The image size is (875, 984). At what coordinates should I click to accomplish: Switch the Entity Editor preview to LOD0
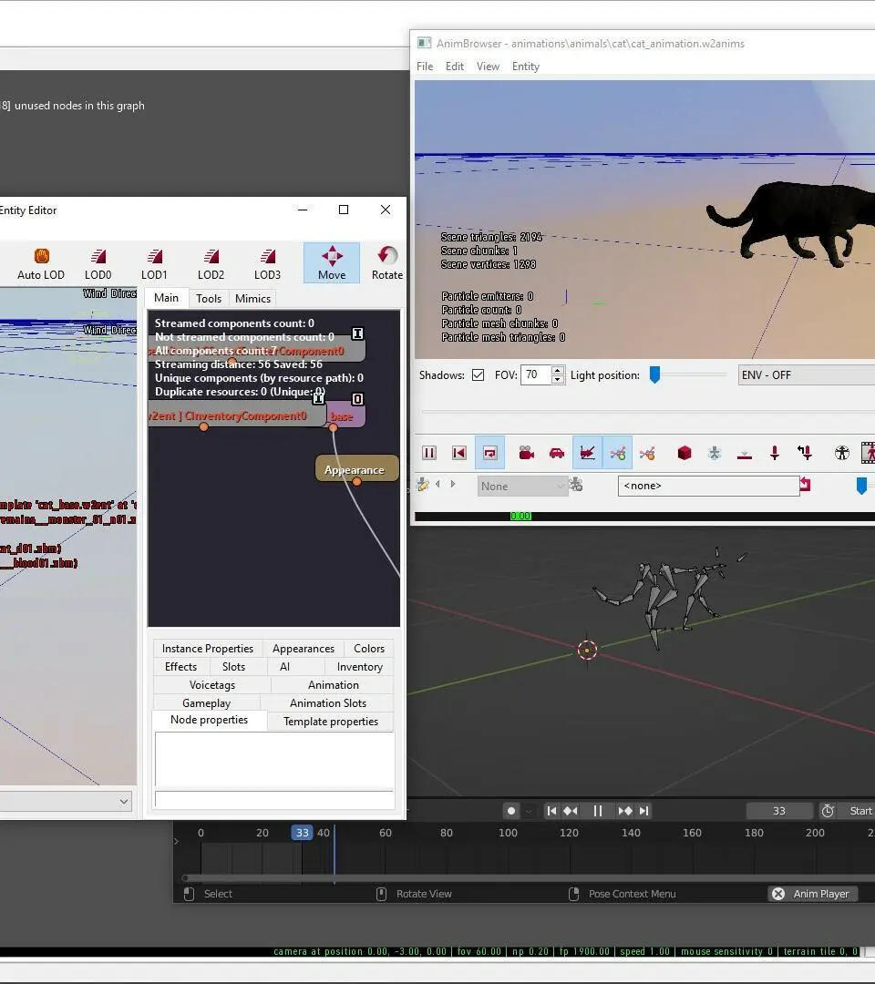pos(98,263)
